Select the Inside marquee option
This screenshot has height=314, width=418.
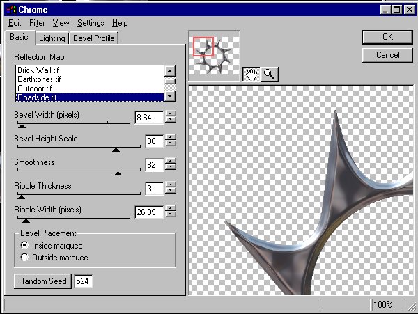tap(26, 245)
